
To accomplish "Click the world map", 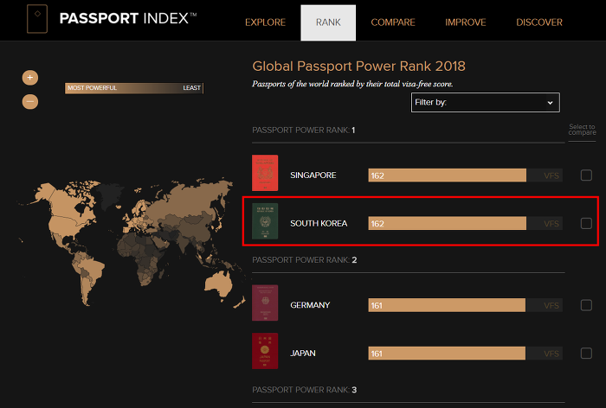I will (131, 242).
